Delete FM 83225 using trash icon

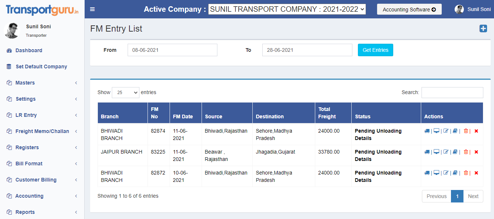coord(466,152)
